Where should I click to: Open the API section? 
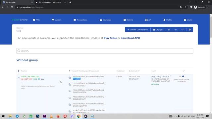(148, 20)
